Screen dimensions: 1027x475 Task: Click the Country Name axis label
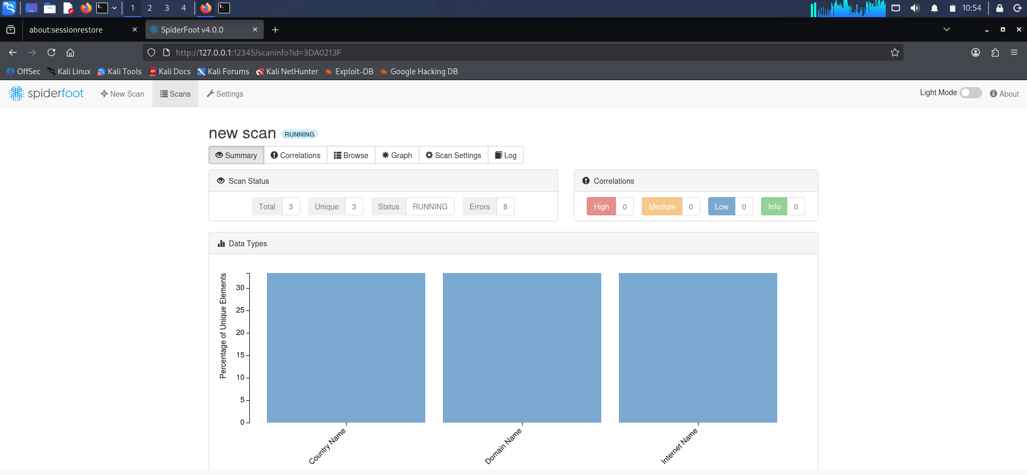(x=327, y=446)
